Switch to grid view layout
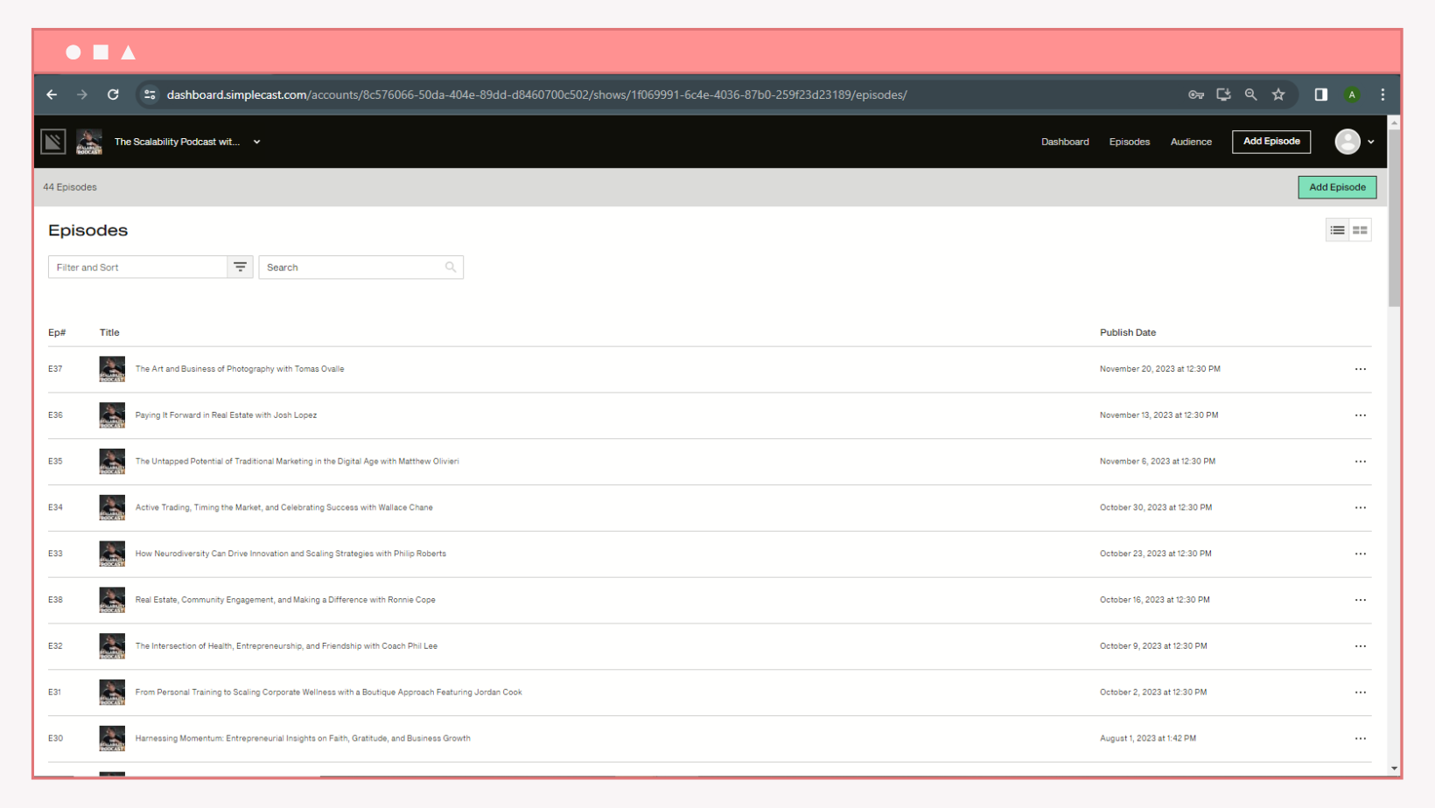The height and width of the screenshot is (808, 1435). (x=1360, y=231)
